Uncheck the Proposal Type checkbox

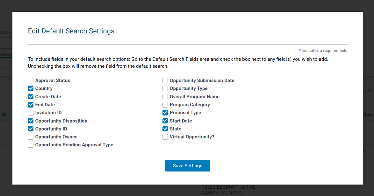pyautogui.click(x=165, y=113)
